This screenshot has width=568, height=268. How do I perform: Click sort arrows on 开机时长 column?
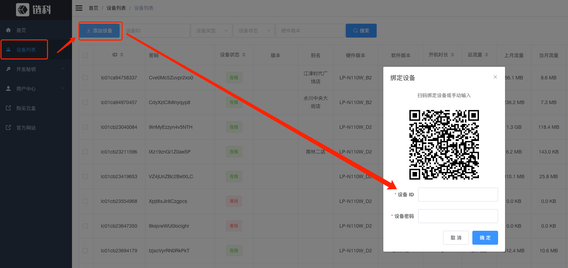click(453, 55)
